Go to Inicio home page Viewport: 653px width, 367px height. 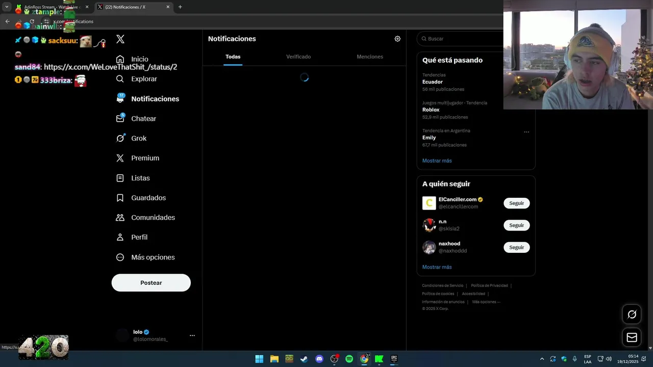point(133,59)
